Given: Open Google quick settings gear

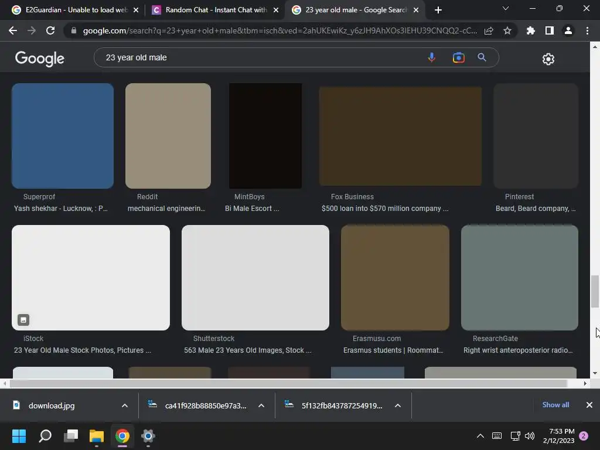Looking at the screenshot, I should pos(548,59).
